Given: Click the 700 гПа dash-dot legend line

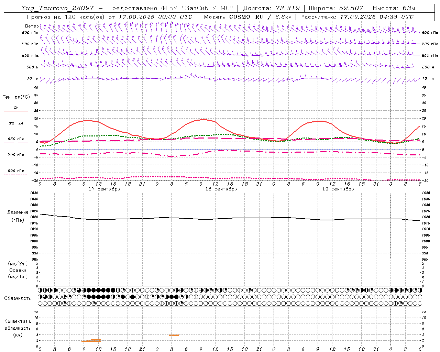Looking at the screenshot, I should (15, 159).
